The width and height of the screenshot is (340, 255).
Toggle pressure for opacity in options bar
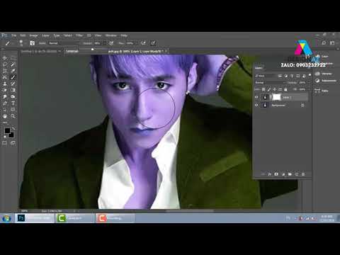(x=111, y=43)
